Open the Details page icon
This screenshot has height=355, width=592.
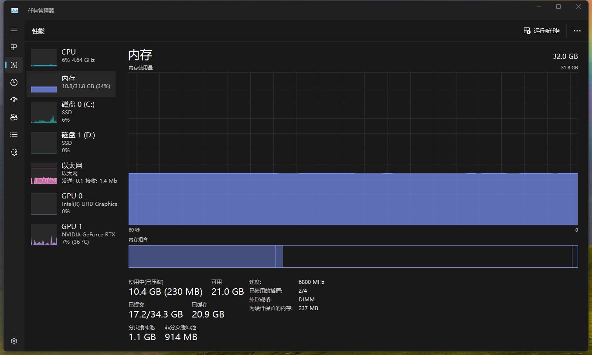pos(14,135)
